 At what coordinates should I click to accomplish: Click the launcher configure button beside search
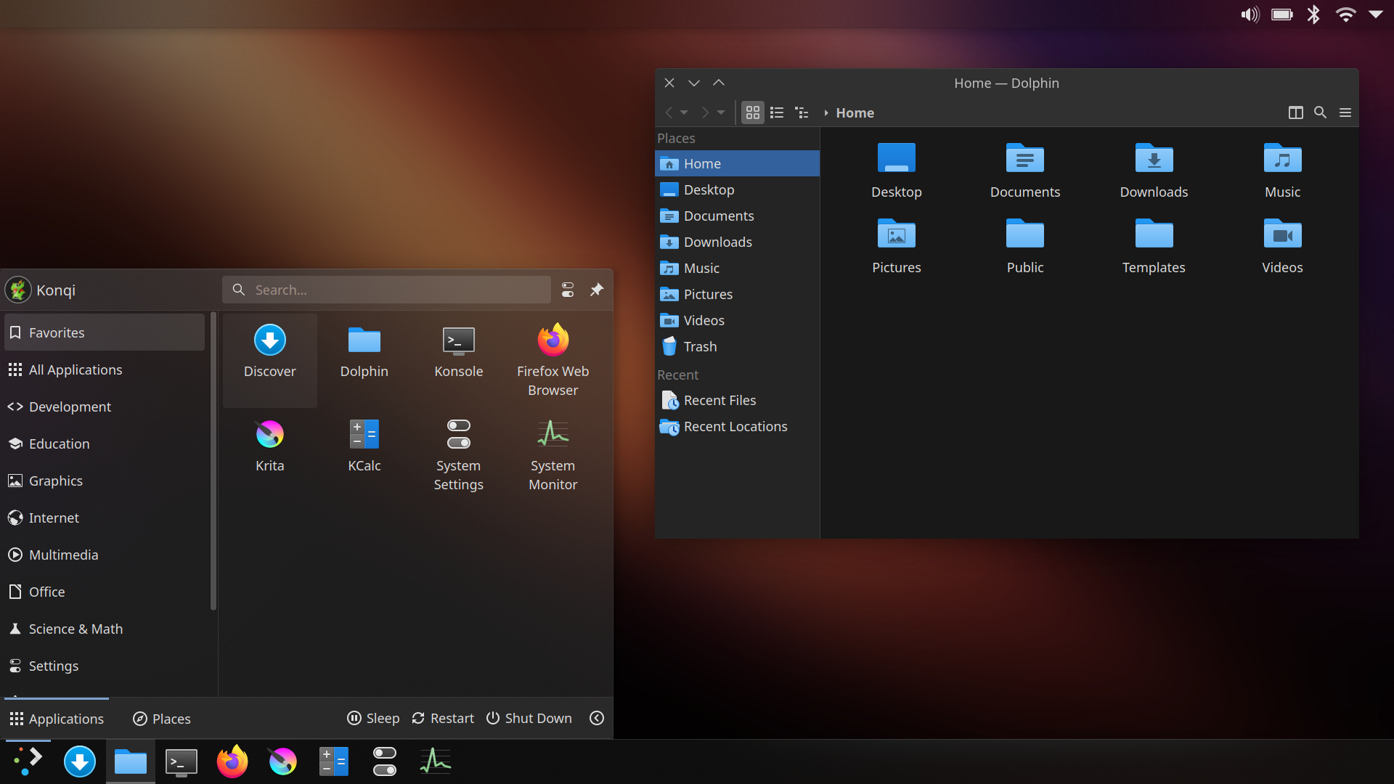tap(568, 290)
